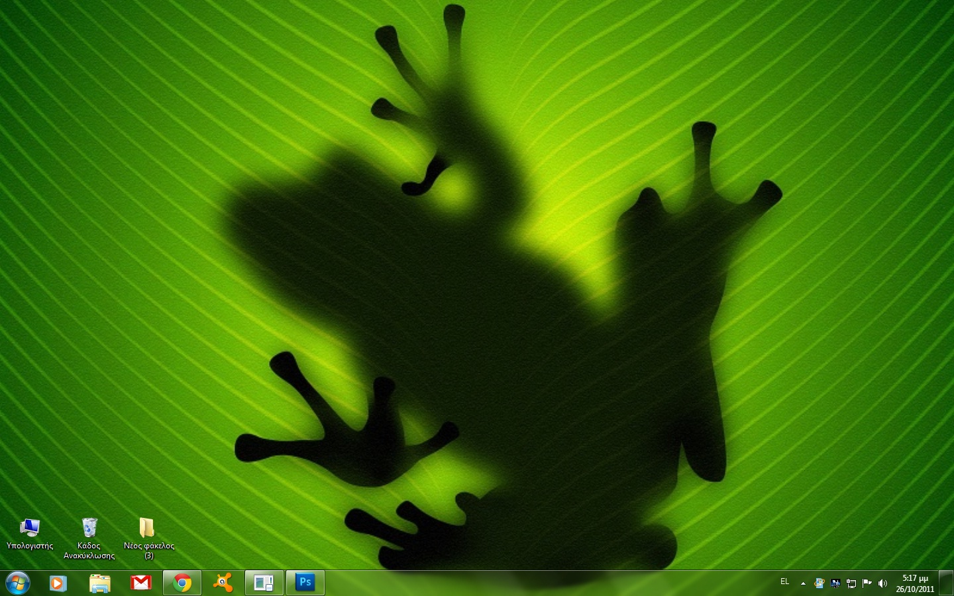954x596 pixels.
Task: Open the Windows Start menu orb
Action: (18, 583)
